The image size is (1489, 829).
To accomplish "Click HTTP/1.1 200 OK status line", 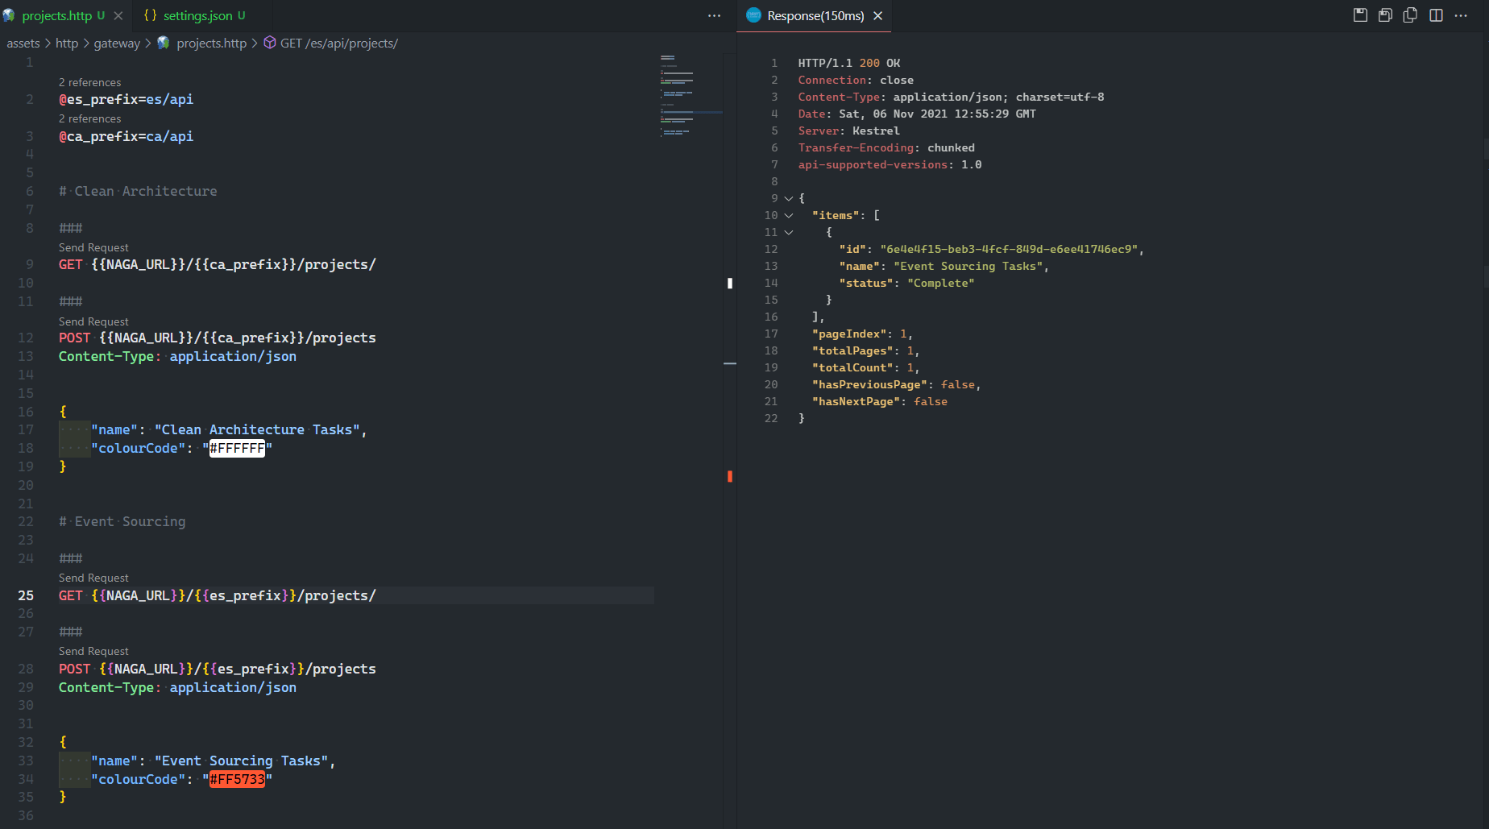I will pos(849,63).
